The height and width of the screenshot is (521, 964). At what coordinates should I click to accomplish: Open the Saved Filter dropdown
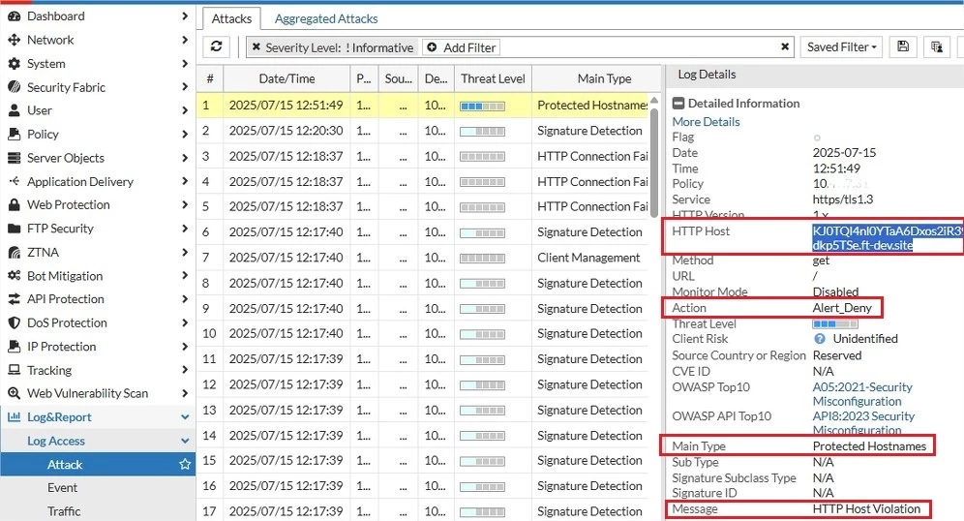pos(842,46)
